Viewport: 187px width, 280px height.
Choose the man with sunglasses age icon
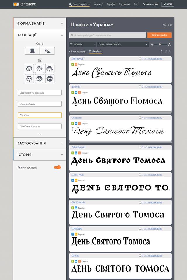tap(29, 79)
